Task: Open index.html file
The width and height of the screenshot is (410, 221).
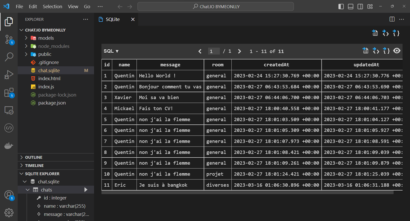Action: 56,78
